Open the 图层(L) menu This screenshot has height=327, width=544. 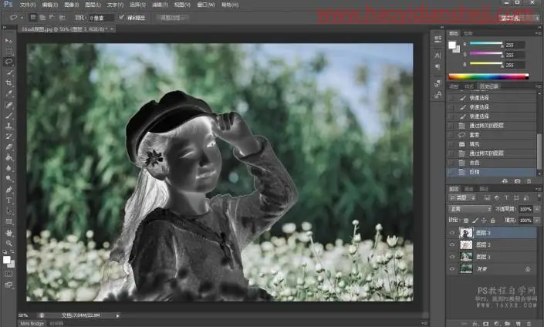click(x=93, y=5)
